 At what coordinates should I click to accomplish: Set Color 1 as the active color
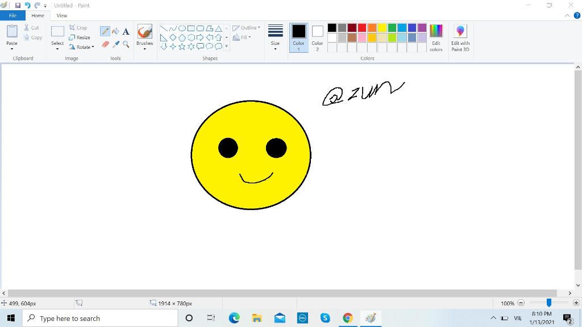point(298,37)
